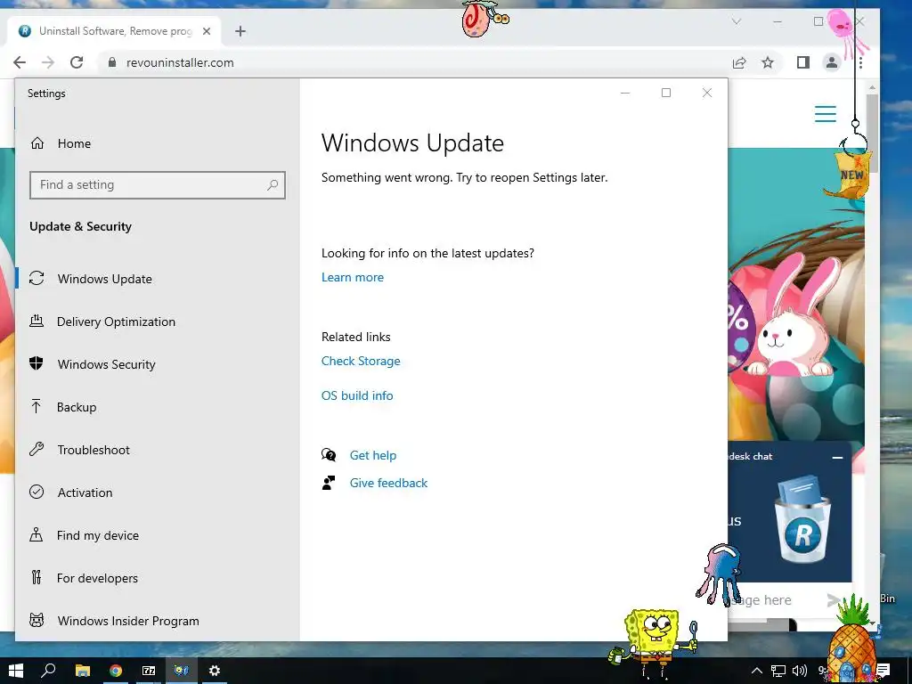Open the website hamburger menu
Image resolution: width=912 pixels, height=684 pixels.
click(826, 114)
